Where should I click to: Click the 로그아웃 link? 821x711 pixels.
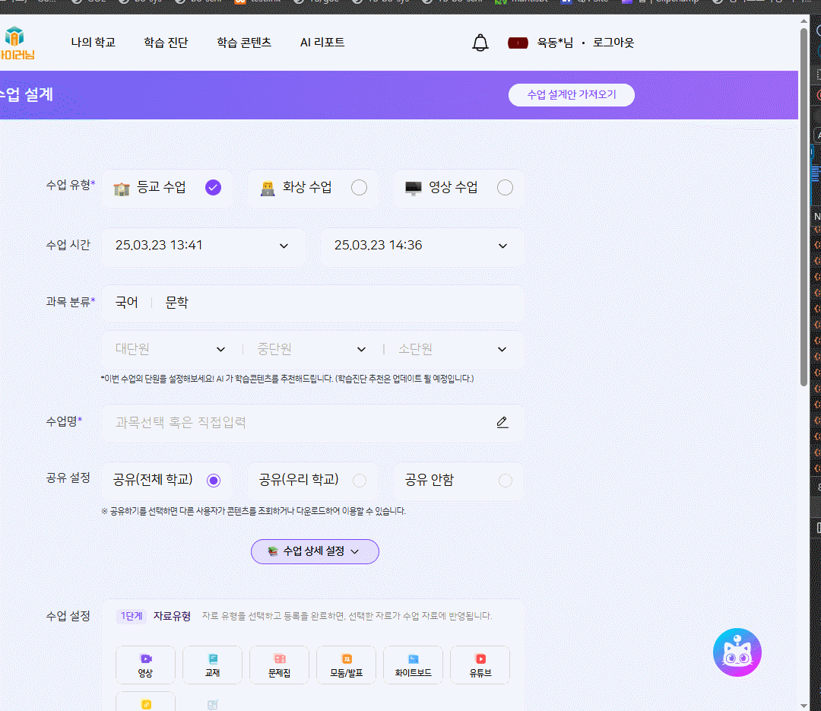coord(613,43)
